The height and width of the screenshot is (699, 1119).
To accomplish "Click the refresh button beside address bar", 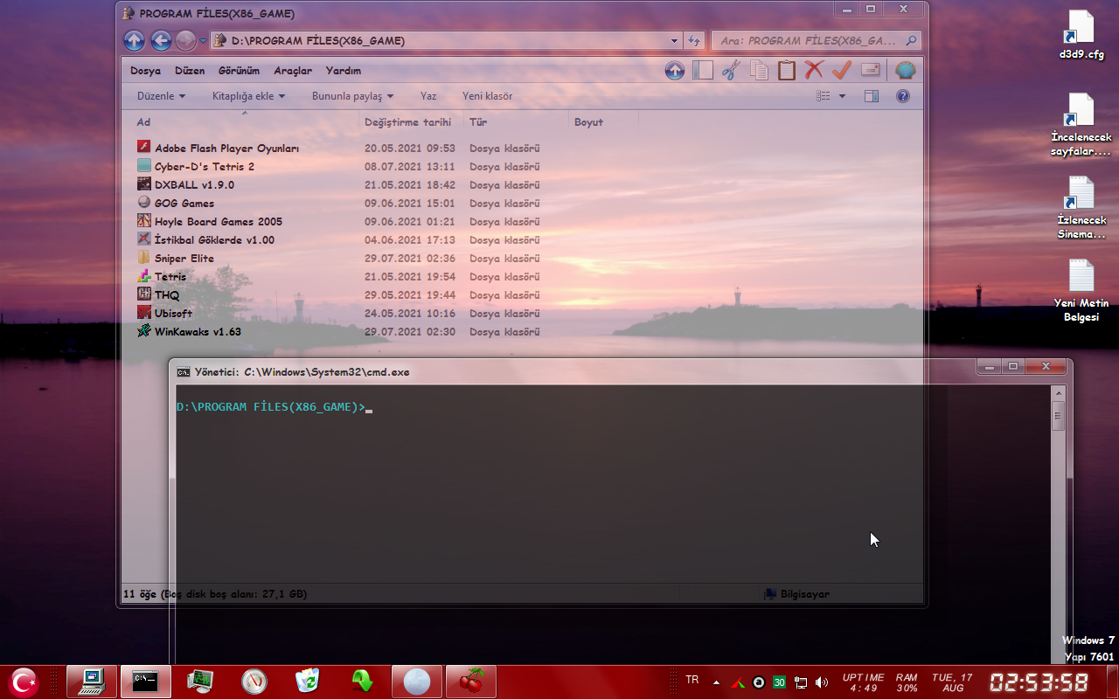I will [x=694, y=41].
